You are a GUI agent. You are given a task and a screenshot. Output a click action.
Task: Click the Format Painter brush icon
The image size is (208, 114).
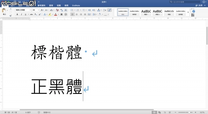coord(11,16)
